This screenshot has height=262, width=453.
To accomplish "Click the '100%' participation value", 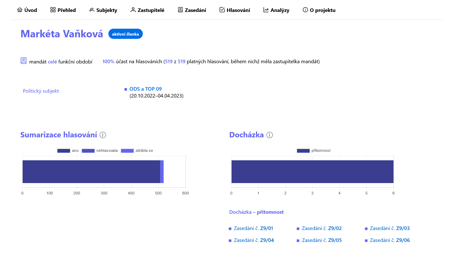I will coord(108,61).
